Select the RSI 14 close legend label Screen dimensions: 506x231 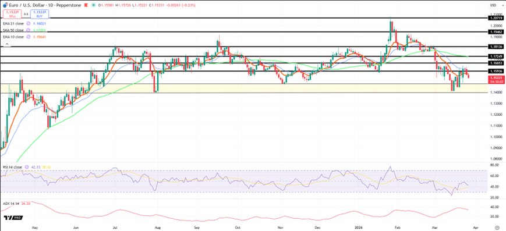pyautogui.click(x=13, y=167)
